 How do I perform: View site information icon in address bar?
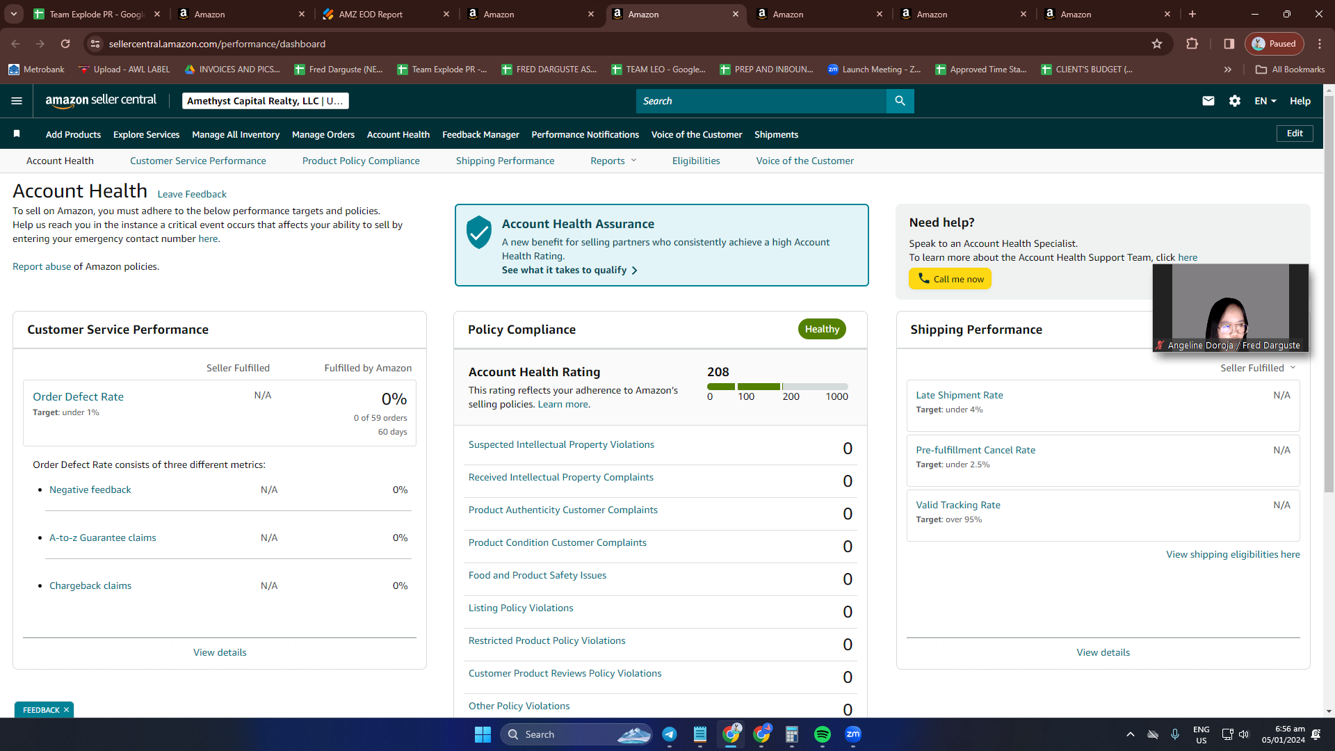[x=95, y=44]
